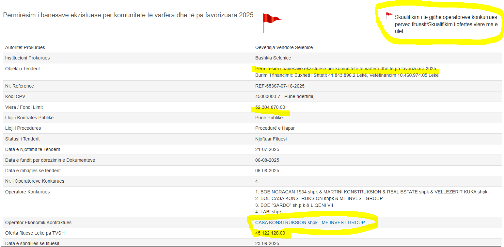Click the horizontal scrollbar at the bottom of the page
Image resolution: width=504 pixels, height=247 pixels.
[251, 246]
